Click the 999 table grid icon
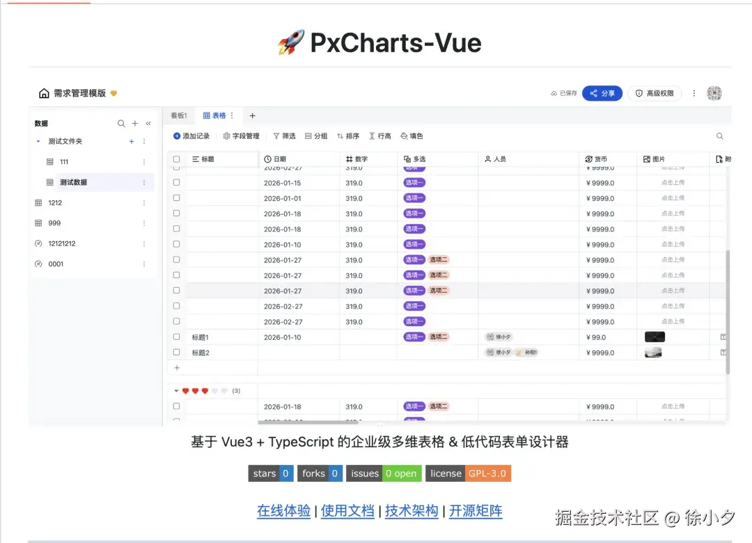The width and height of the screenshot is (752, 543). tap(38, 223)
